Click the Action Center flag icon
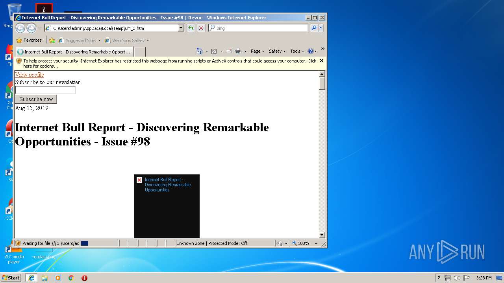This screenshot has height=283, width=504. (x=467, y=277)
